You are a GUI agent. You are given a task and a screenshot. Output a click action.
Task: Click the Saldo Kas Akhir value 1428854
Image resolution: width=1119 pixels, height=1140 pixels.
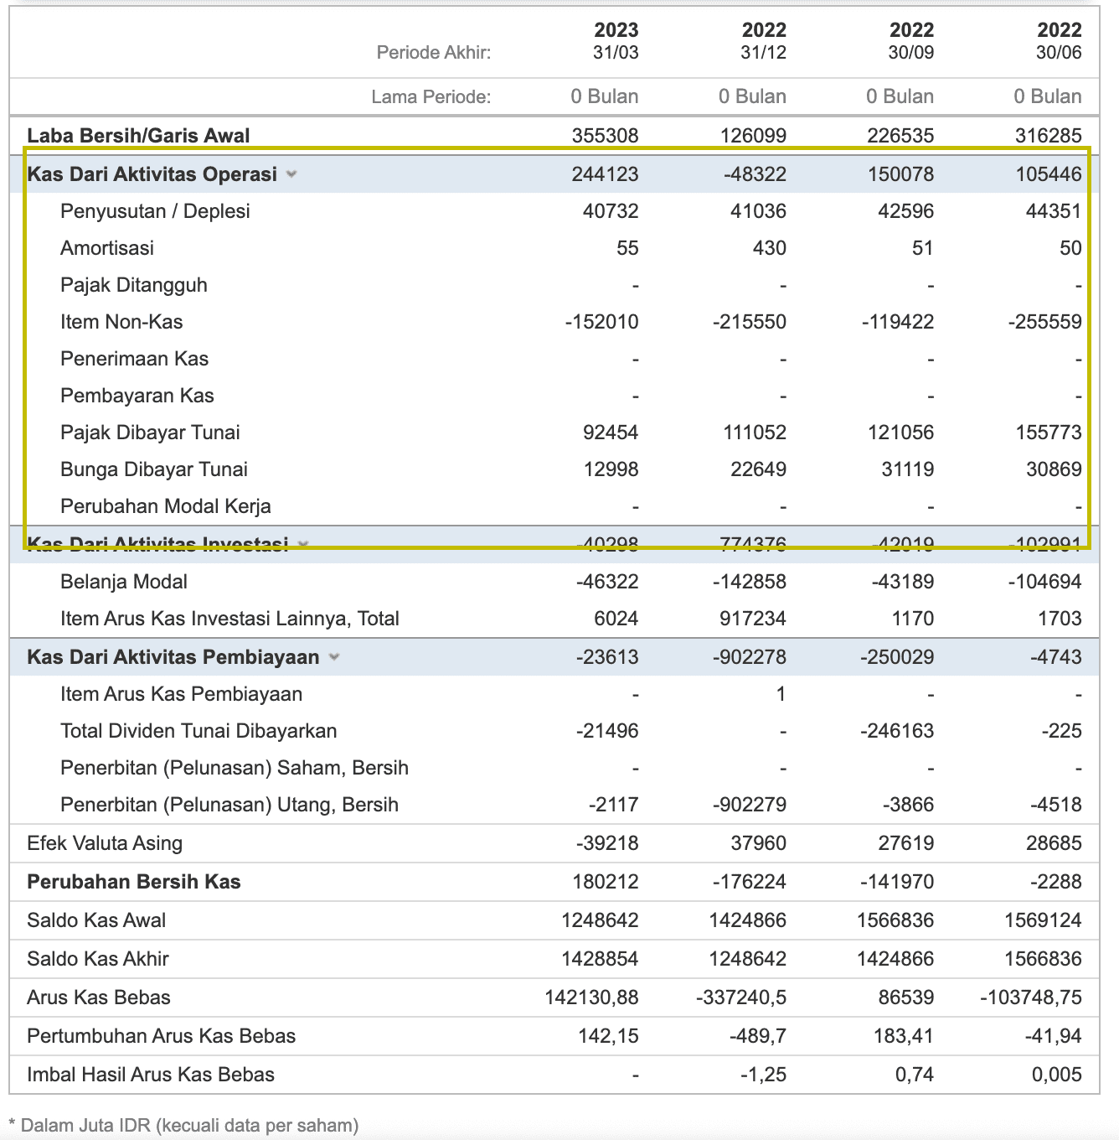pyautogui.click(x=600, y=959)
